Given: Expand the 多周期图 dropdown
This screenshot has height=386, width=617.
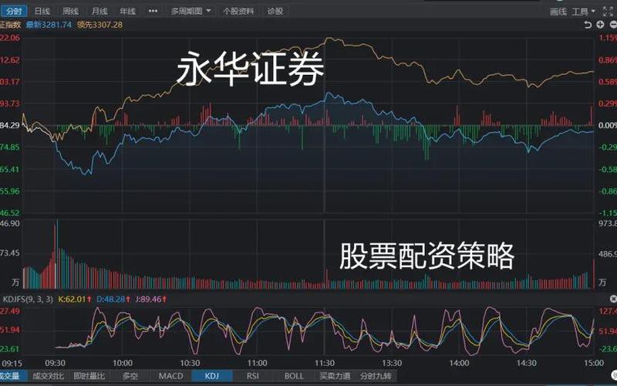Looking at the screenshot, I should (190, 11).
